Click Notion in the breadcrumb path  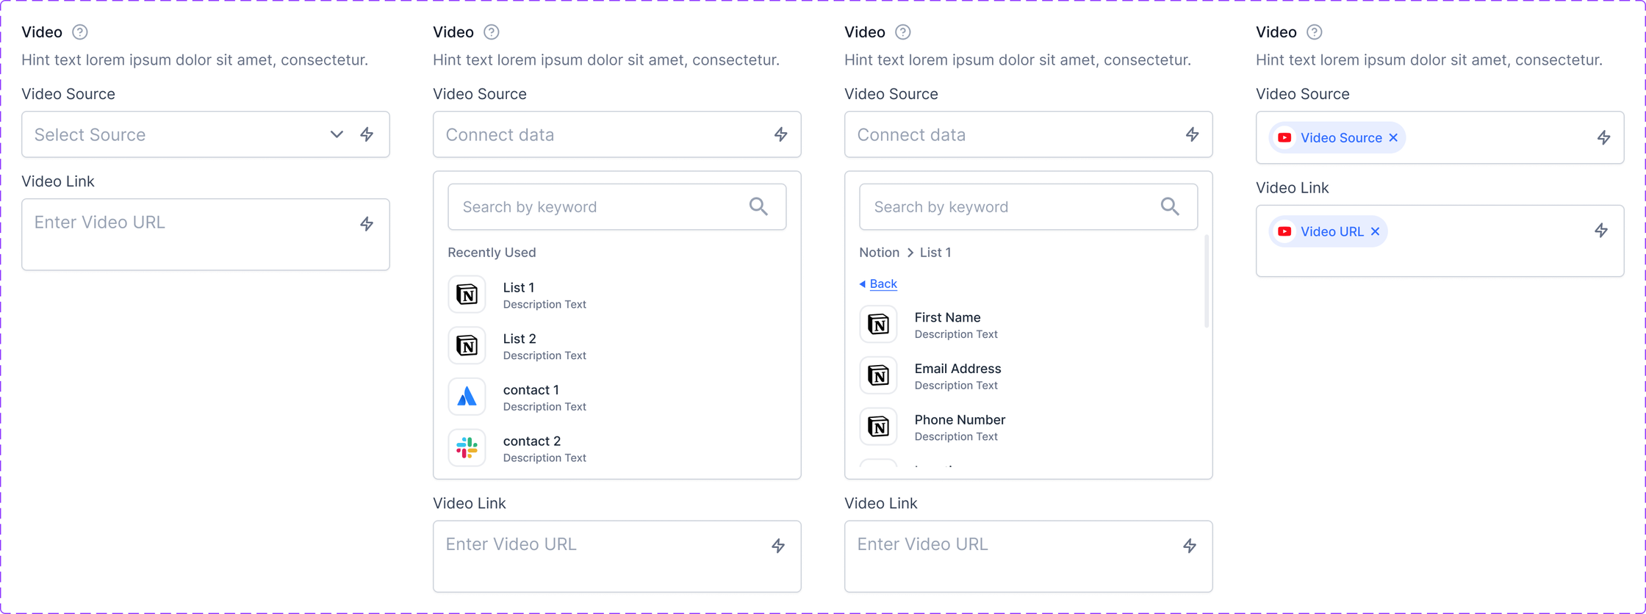[879, 253]
